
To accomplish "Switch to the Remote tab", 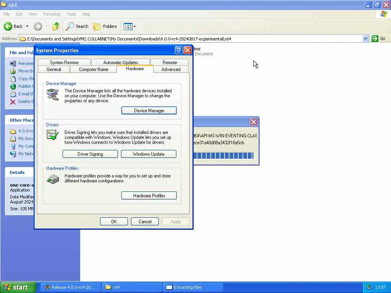I will click(x=170, y=62).
